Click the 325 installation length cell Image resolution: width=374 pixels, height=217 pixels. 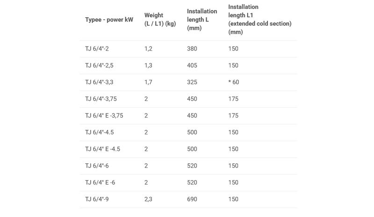click(192, 82)
